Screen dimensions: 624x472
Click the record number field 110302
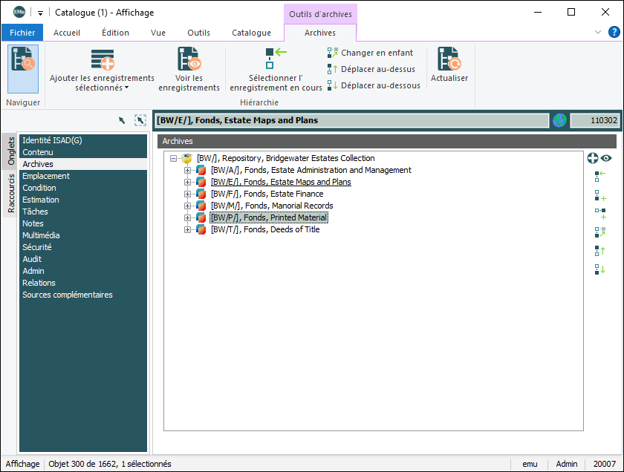[594, 120]
